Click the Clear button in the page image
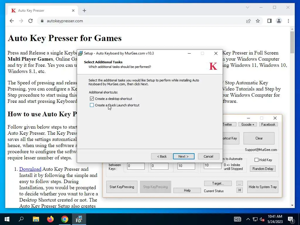Image resolution: width=300 pixels, height=225 pixels. click(259, 138)
